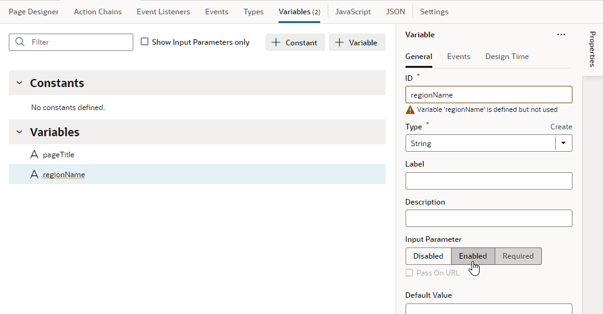Toggle Show Input Parameters only checkbox

click(145, 42)
